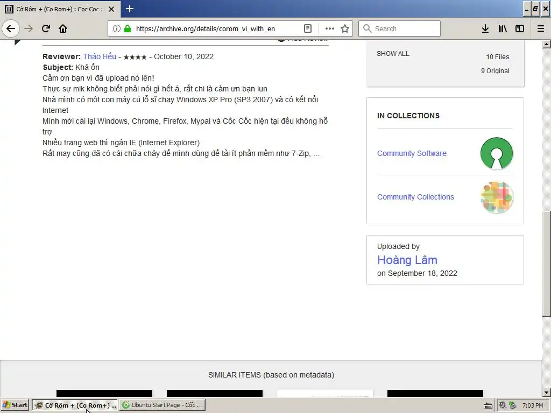This screenshot has height=413, width=551.
Task: Bookmark this page with the star
Action: point(345,29)
